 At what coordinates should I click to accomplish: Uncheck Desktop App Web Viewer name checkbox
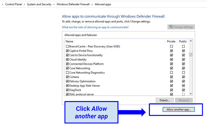(x=67, y=86)
